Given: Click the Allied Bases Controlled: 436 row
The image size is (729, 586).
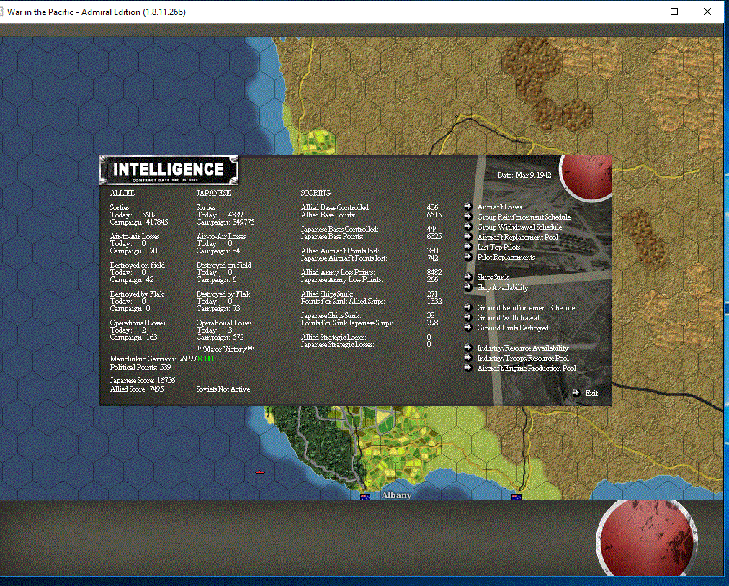Looking at the screenshot, I should point(370,208).
